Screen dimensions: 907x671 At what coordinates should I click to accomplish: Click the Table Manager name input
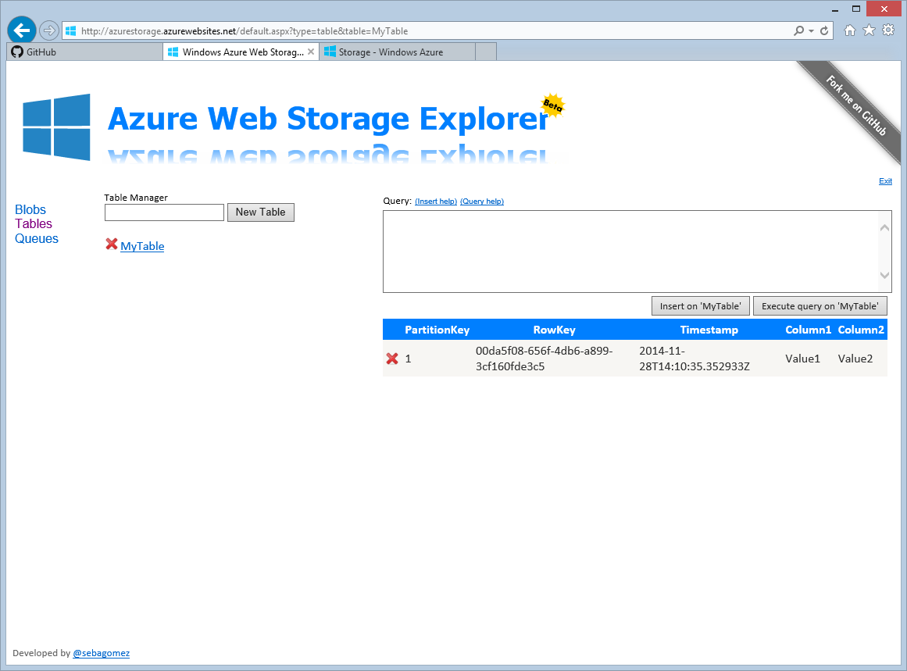pyautogui.click(x=164, y=212)
